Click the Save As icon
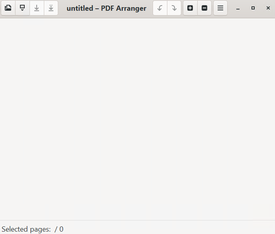The height and width of the screenshot is (234, 275). click(51, 8)
